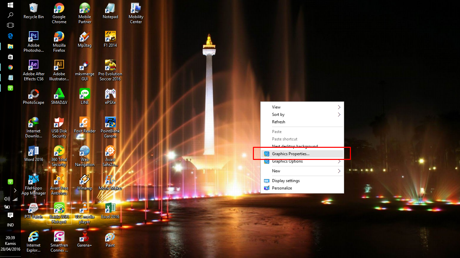
Task: Select Next desktop background
Action: tap(295, 146)
